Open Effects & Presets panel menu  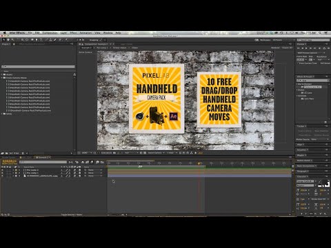click(327, 76)
